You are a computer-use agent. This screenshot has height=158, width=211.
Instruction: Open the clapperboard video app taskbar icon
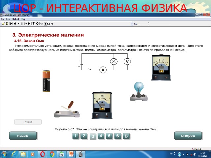click(x=80, y=154)
